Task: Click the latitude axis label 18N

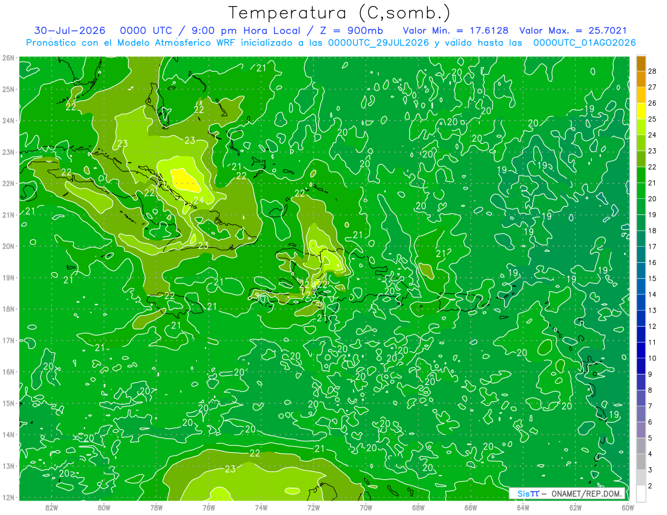Action: pyautogui.click(x=8, y=309)
